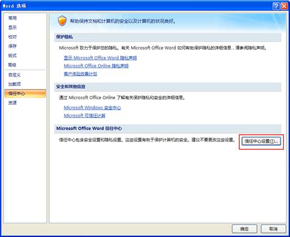Select the 常用 category
This screenshot has height=237, width=290.
pyautogui.click(x=13, y=18)
